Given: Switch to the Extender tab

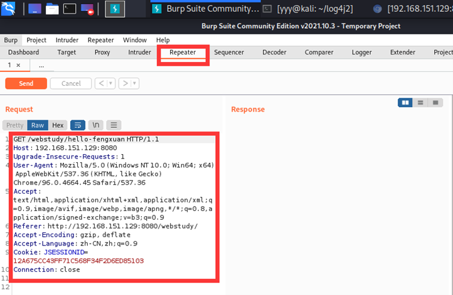Looking at the screenshot, I should [x=402, y=52].
